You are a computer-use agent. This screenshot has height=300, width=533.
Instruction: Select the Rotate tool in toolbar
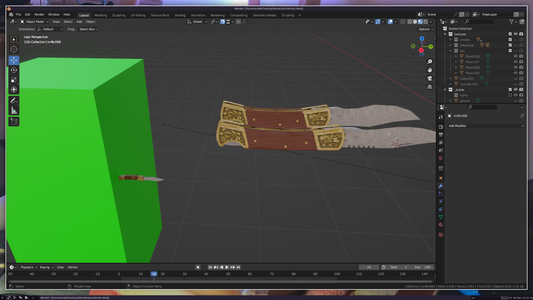click(x=14, y=70)
